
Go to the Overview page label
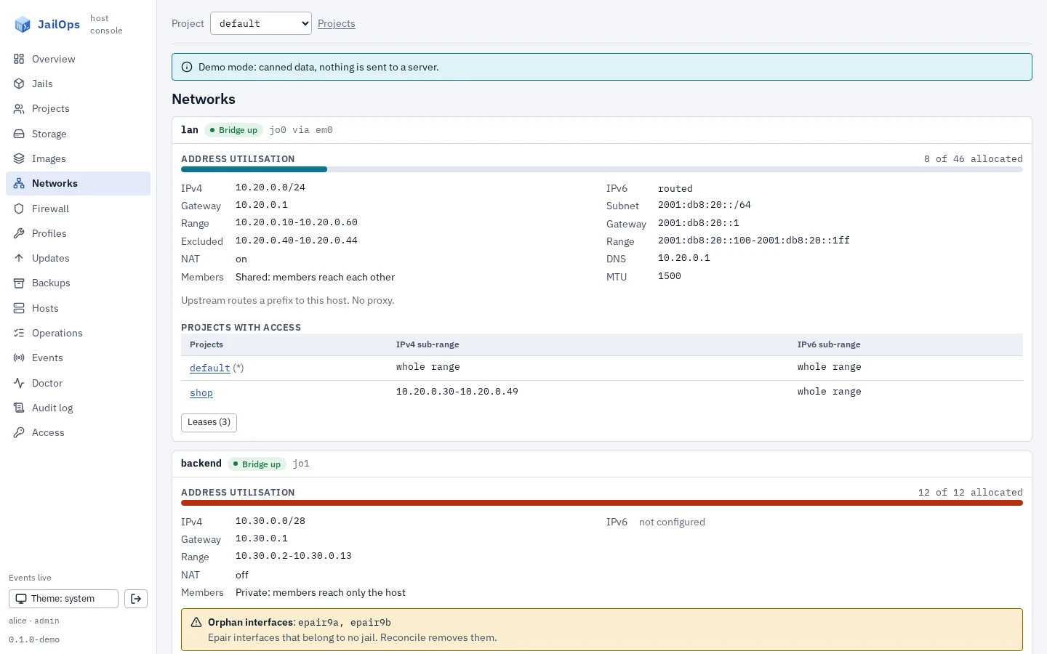(54, 59)
